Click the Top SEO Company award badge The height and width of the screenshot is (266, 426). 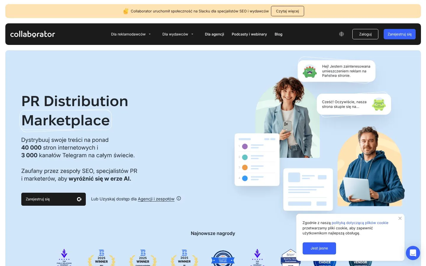click(257, 257)
